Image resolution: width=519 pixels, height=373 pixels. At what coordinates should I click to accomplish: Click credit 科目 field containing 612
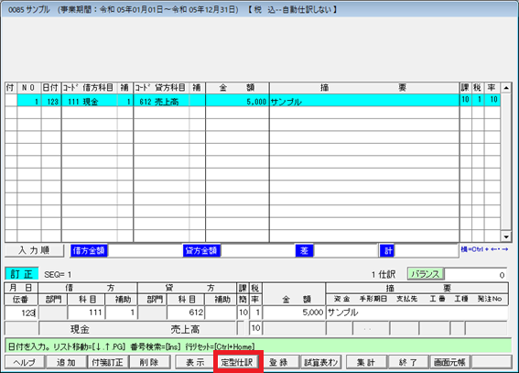[186, 313]
